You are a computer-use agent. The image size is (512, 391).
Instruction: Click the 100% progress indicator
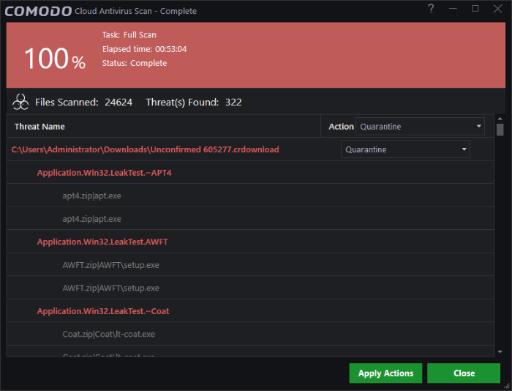(x=55, y=58)
